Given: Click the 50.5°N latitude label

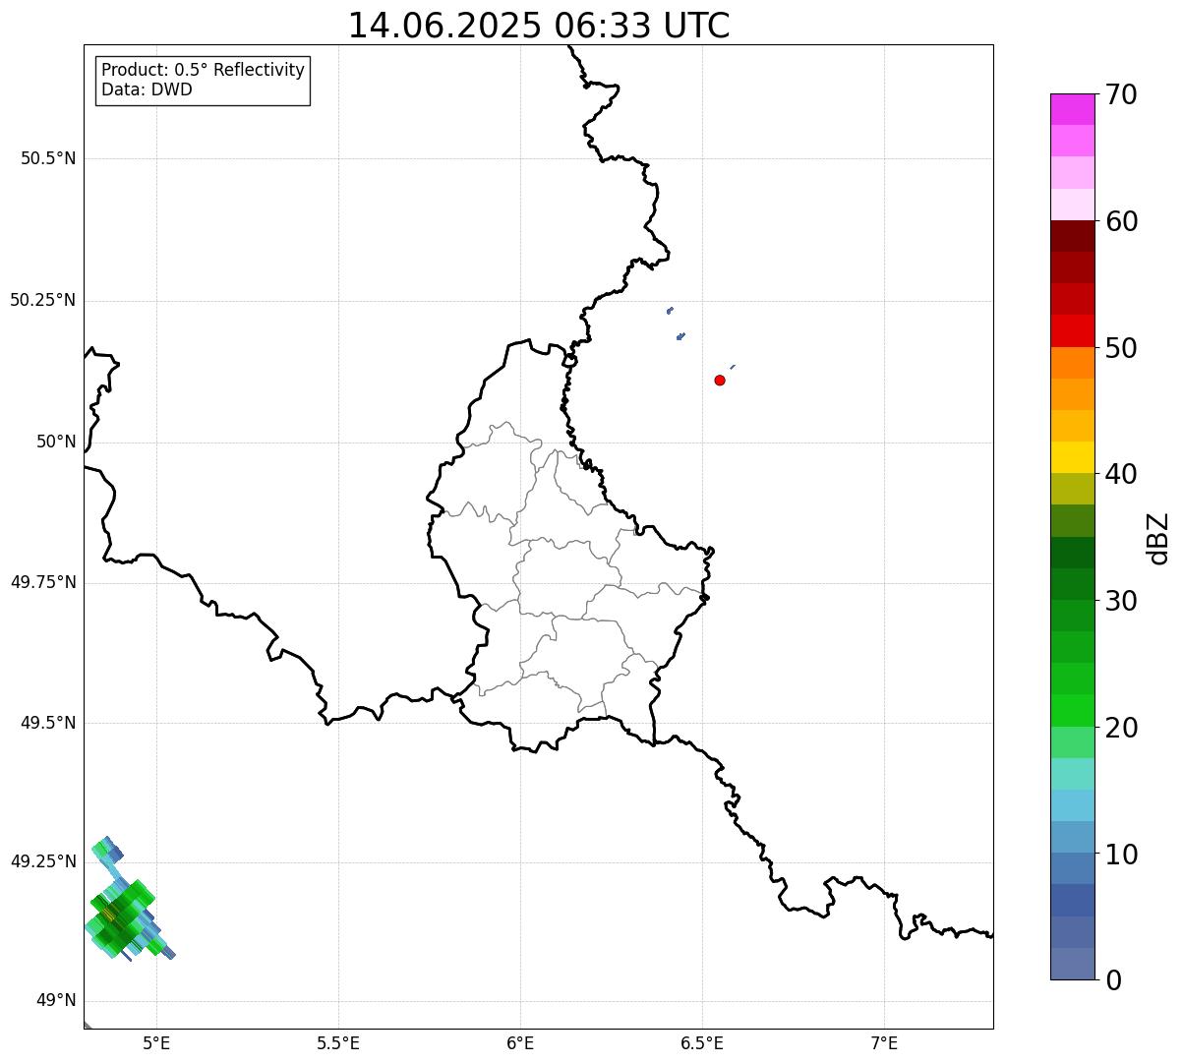Looking at the screenshot, I should click(48, 159).
